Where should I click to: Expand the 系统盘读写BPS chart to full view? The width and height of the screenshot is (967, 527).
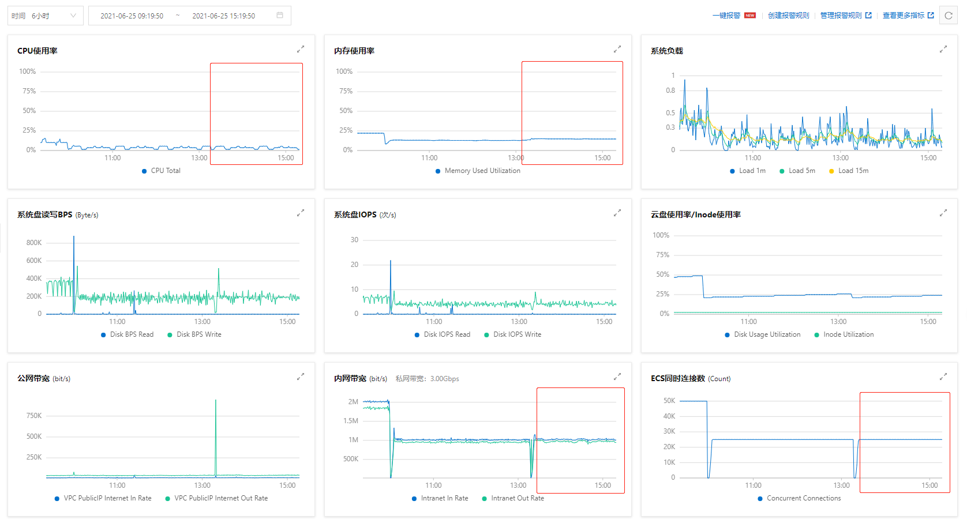pyautogui.click(x=301, y=213)
